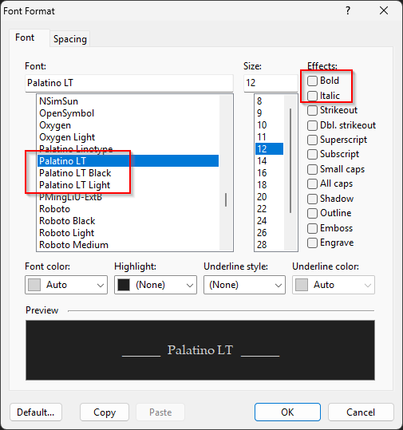
Task: Choose size 10 in the size list
Action: (x=270, y=125)
